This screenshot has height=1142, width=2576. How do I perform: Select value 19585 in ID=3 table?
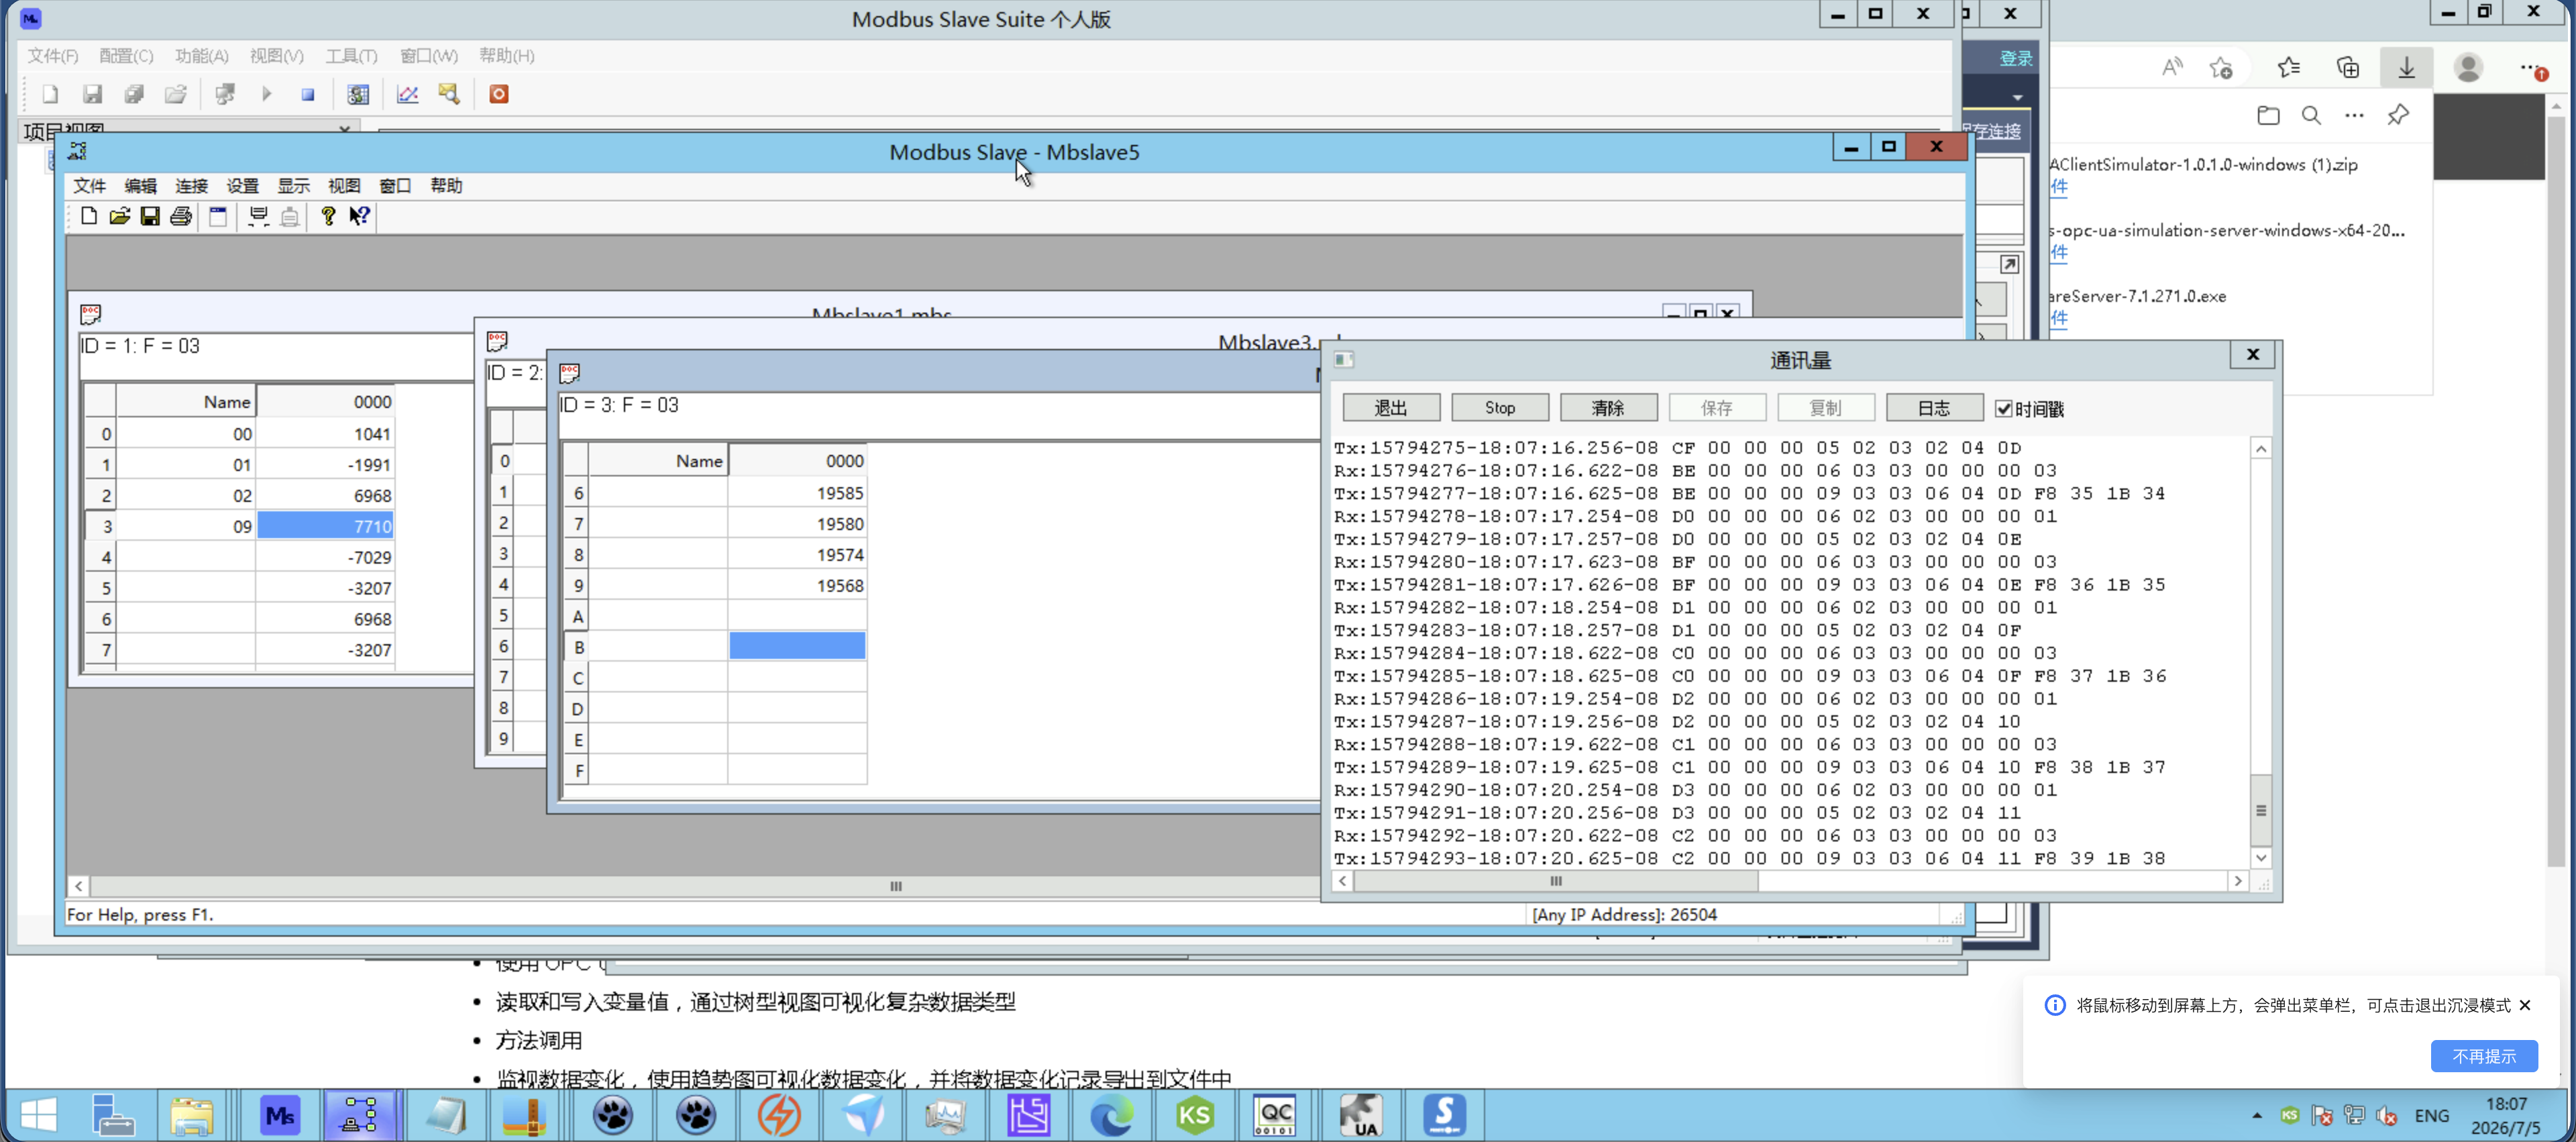coord(797,493)
